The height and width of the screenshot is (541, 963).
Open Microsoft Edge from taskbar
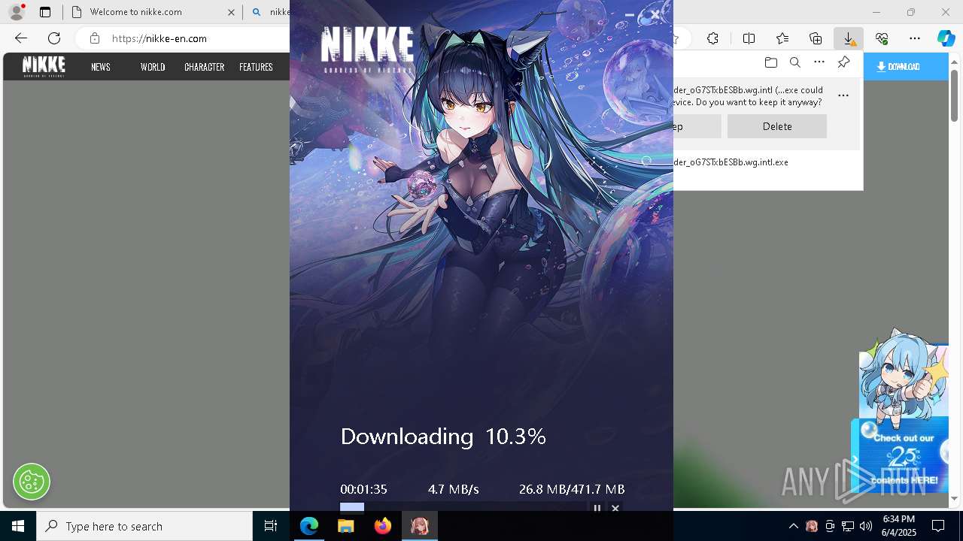pyautogui.click(x=309, y=526)
